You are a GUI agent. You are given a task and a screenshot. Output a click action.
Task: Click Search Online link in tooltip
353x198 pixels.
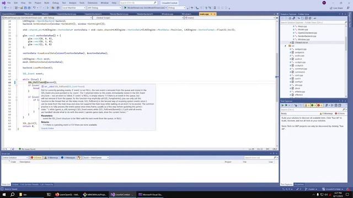pos(47,128)
